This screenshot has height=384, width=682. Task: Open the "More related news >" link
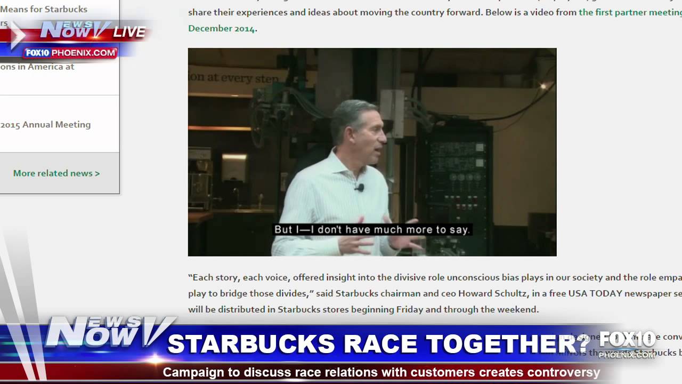click(x=56, y=173)
